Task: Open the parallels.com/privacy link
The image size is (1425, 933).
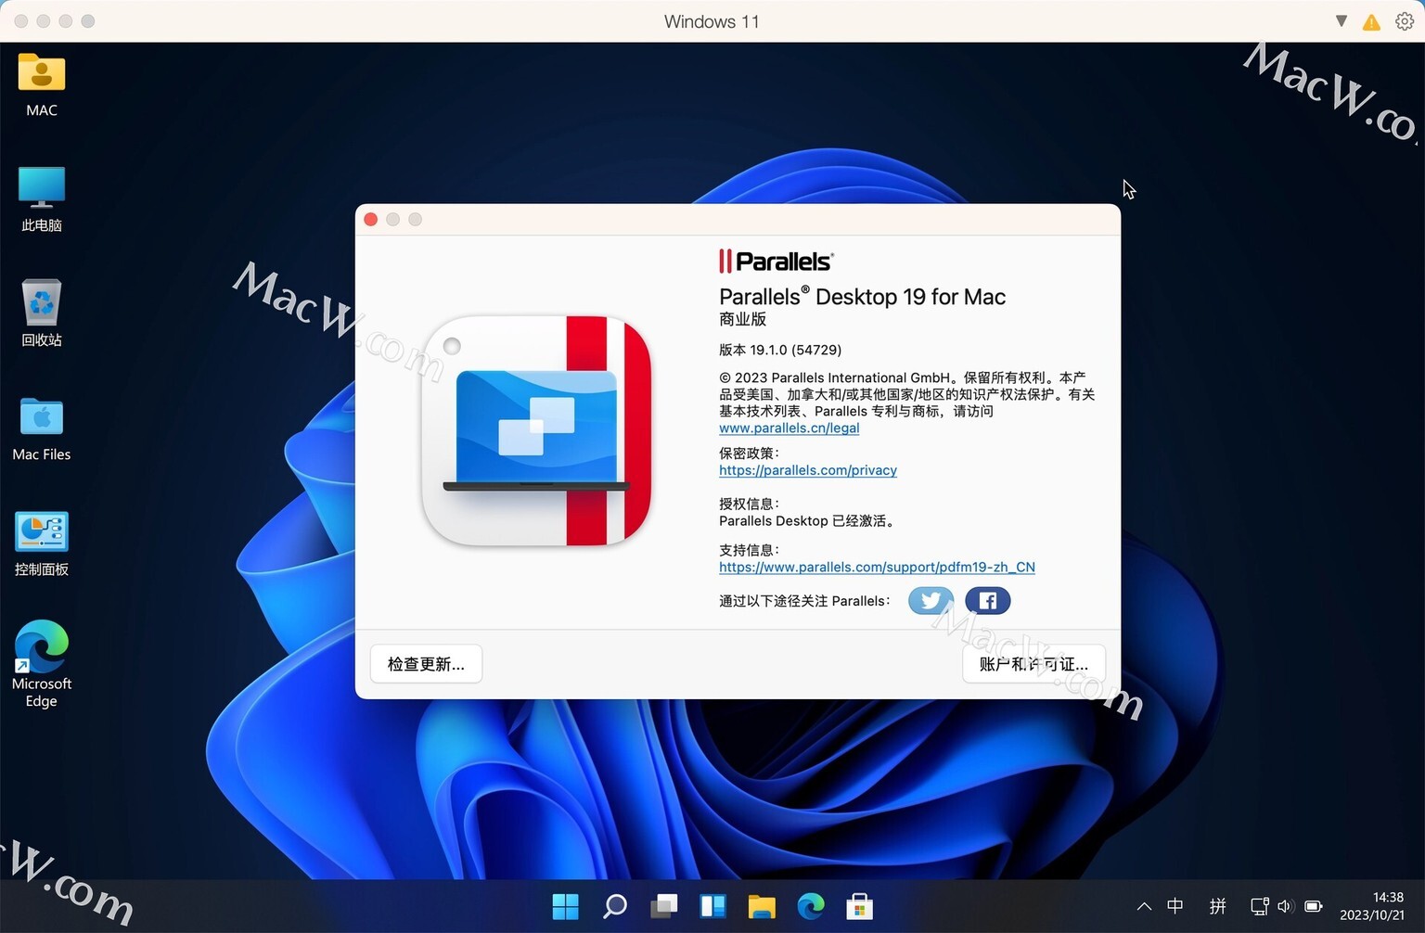Action: coord(808,470)
